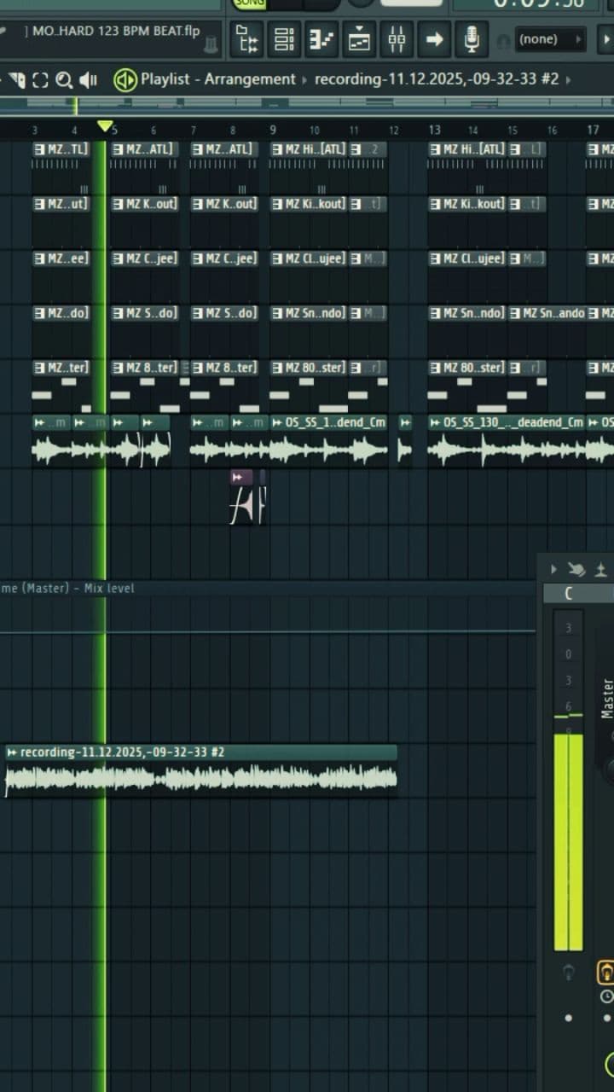Click the playback speaker tool icon

click(x=88, y=80)
